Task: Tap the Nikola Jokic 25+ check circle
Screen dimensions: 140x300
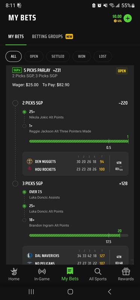Action: pos(24,112)
